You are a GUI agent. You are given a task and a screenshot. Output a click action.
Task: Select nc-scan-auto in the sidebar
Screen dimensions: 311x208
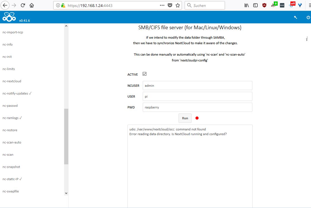(x=12, y=142)
